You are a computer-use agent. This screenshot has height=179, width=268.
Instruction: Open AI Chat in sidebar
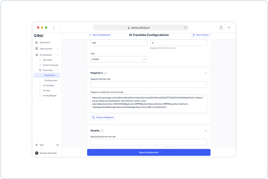tap(46, 91)
